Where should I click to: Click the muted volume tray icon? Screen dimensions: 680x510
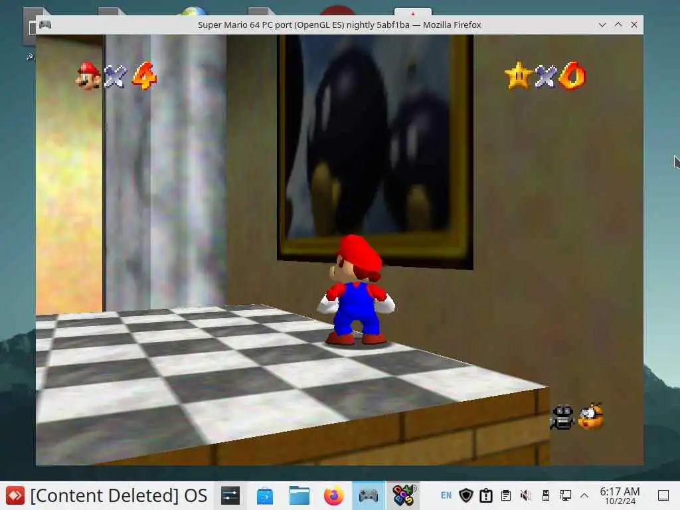pos(526,495)
